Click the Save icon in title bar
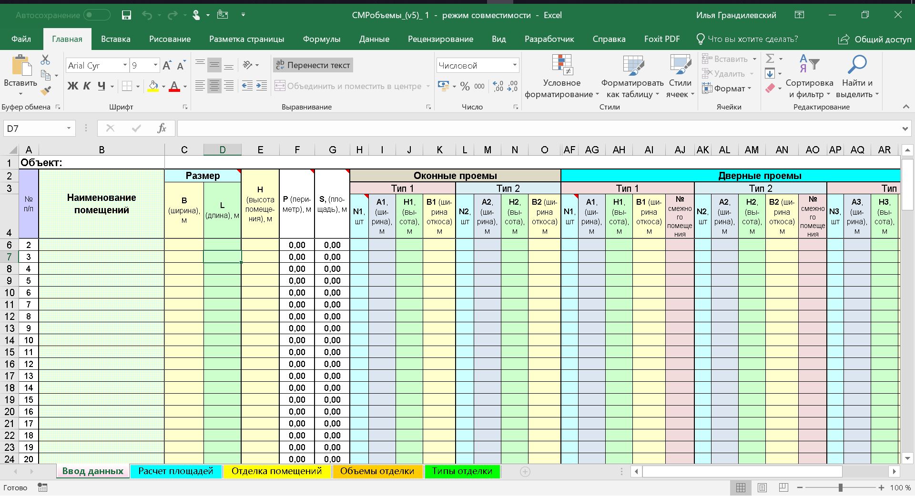 pyautogui.click(x=126, y=15)
